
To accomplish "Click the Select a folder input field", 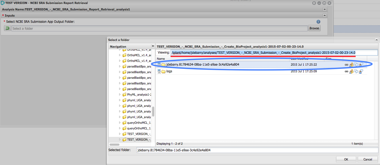I will click(x=159, y=28).
